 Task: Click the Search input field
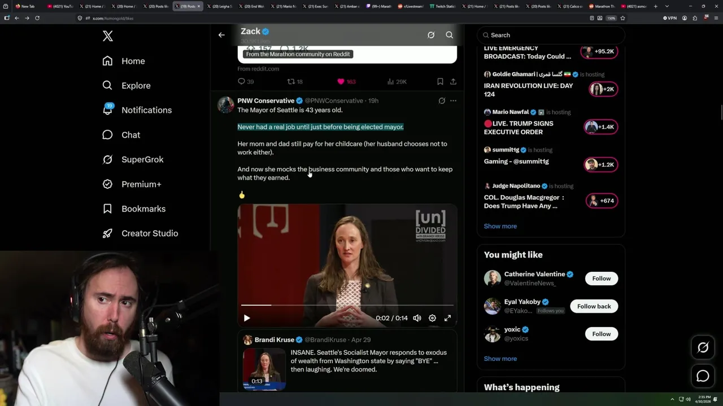click(551, 35)
